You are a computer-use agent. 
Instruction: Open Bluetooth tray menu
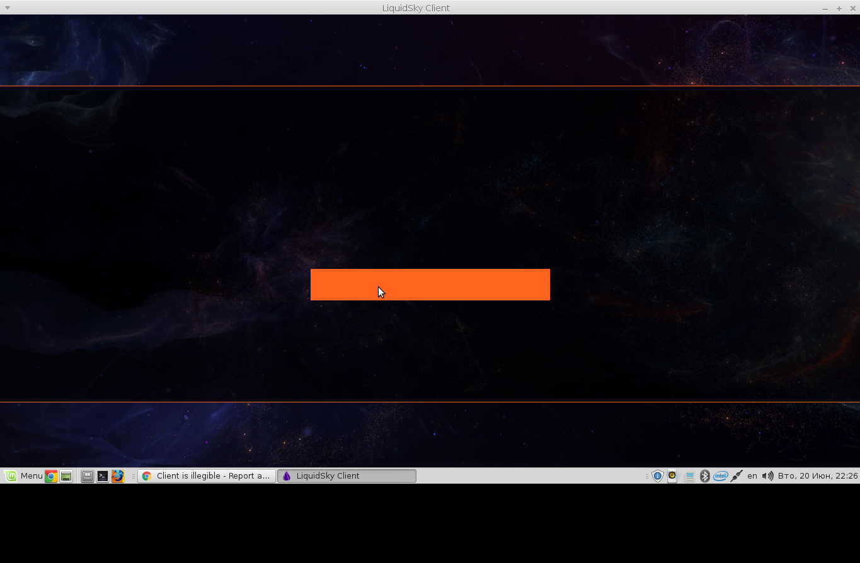point(705,476)
